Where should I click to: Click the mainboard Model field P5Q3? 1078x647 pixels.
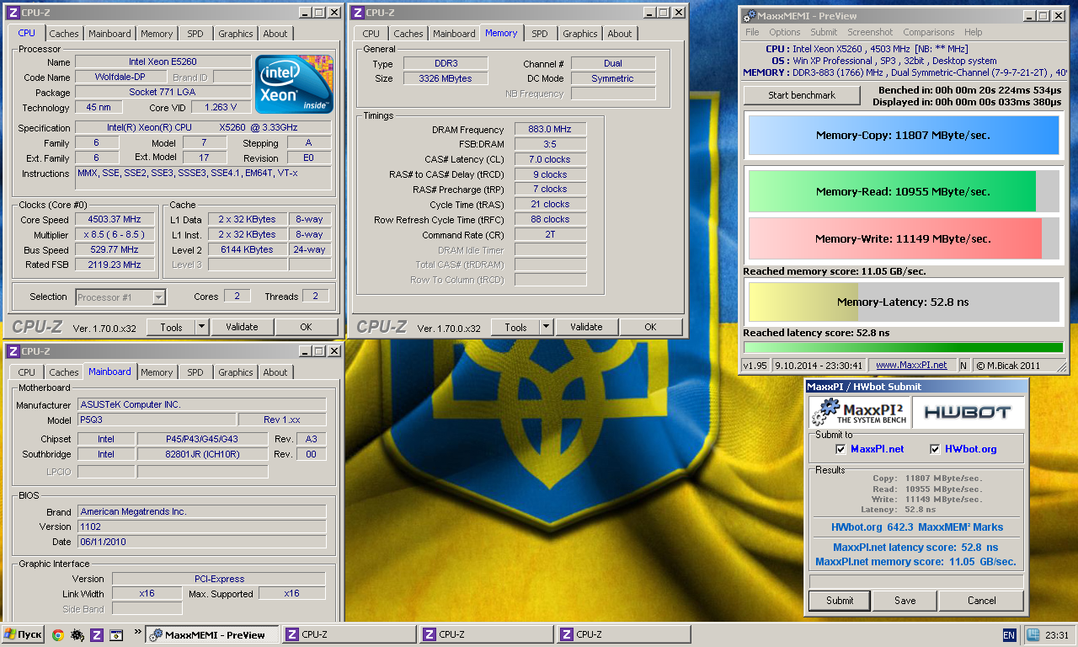[157, 420]
